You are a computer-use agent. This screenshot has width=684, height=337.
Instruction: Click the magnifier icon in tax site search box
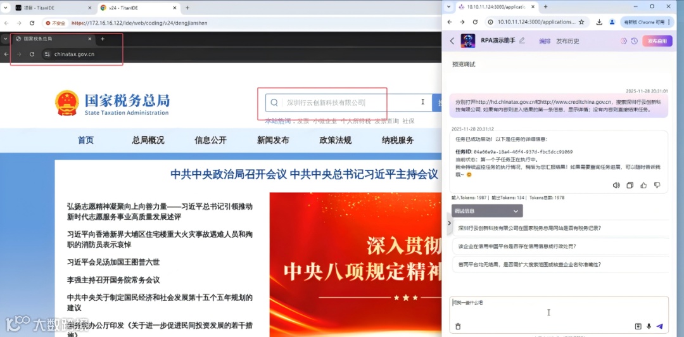(x=274, y=103)
